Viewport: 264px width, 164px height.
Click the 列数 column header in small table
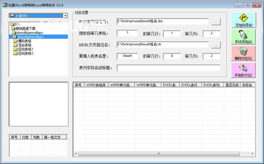37,137
